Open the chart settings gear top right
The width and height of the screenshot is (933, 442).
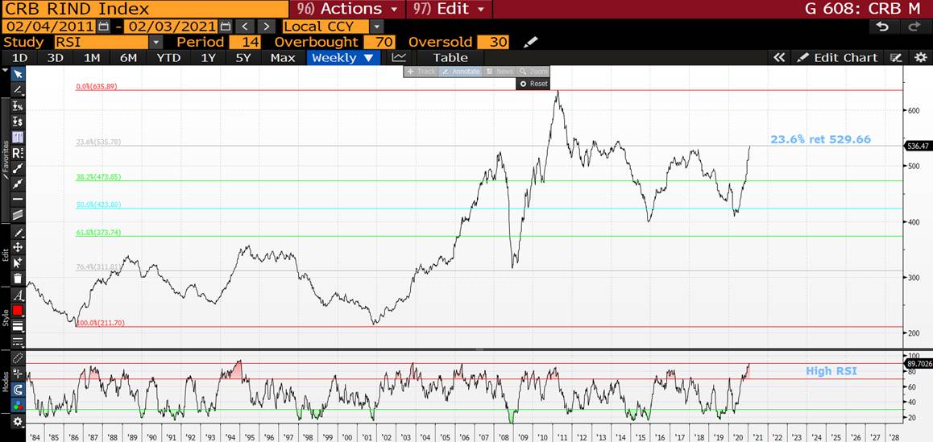[x=920, y=58]
